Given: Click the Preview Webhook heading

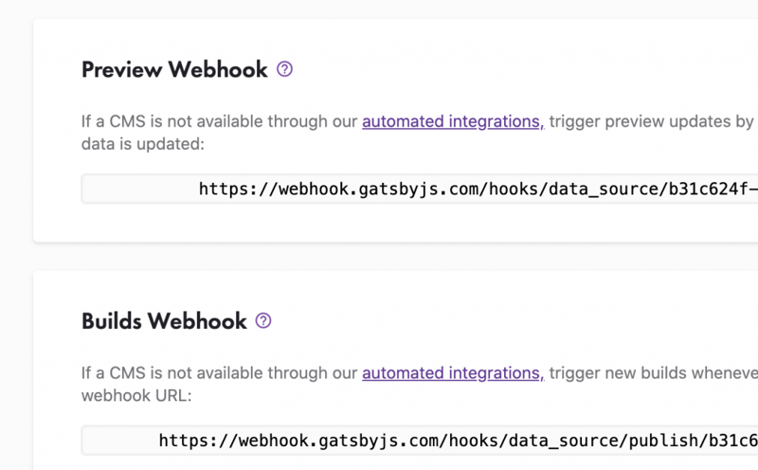Looking at the screenshot, I should [x=174, y=70].
